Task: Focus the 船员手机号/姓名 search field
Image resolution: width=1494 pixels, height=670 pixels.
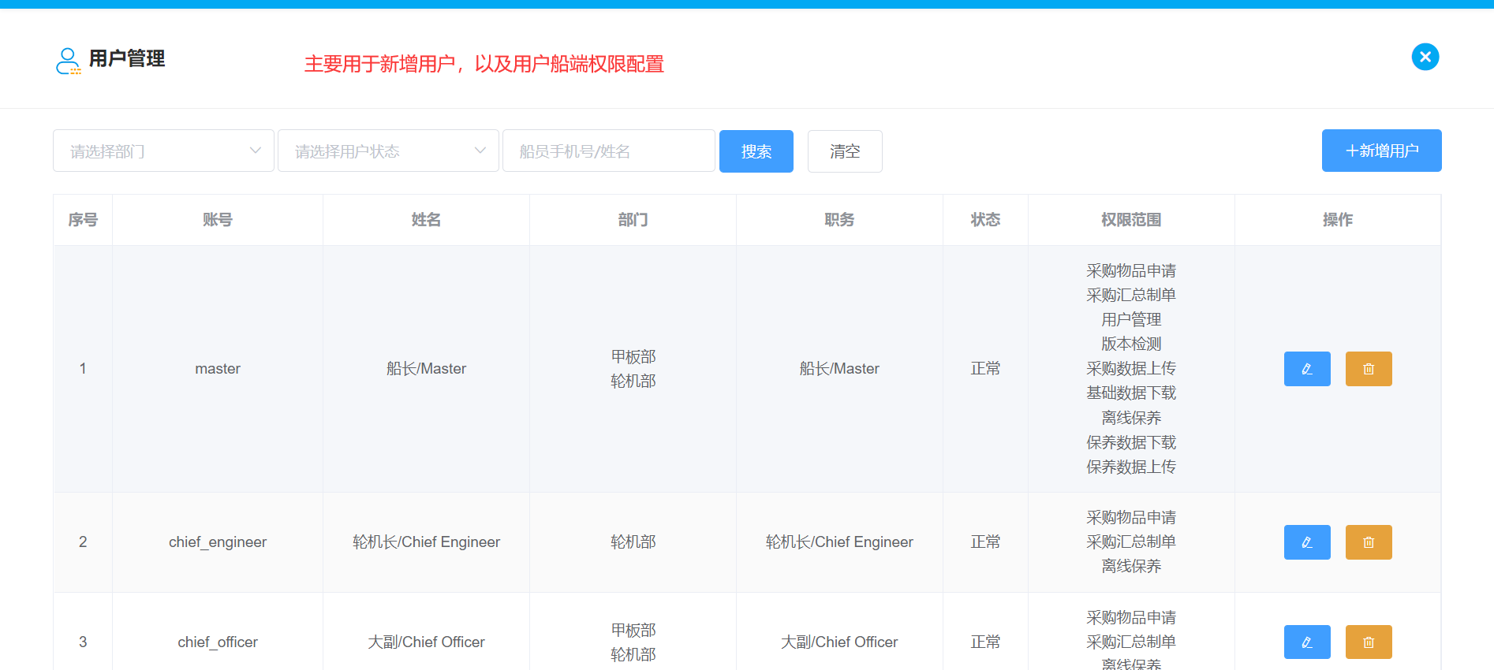Action: point(609,151)
